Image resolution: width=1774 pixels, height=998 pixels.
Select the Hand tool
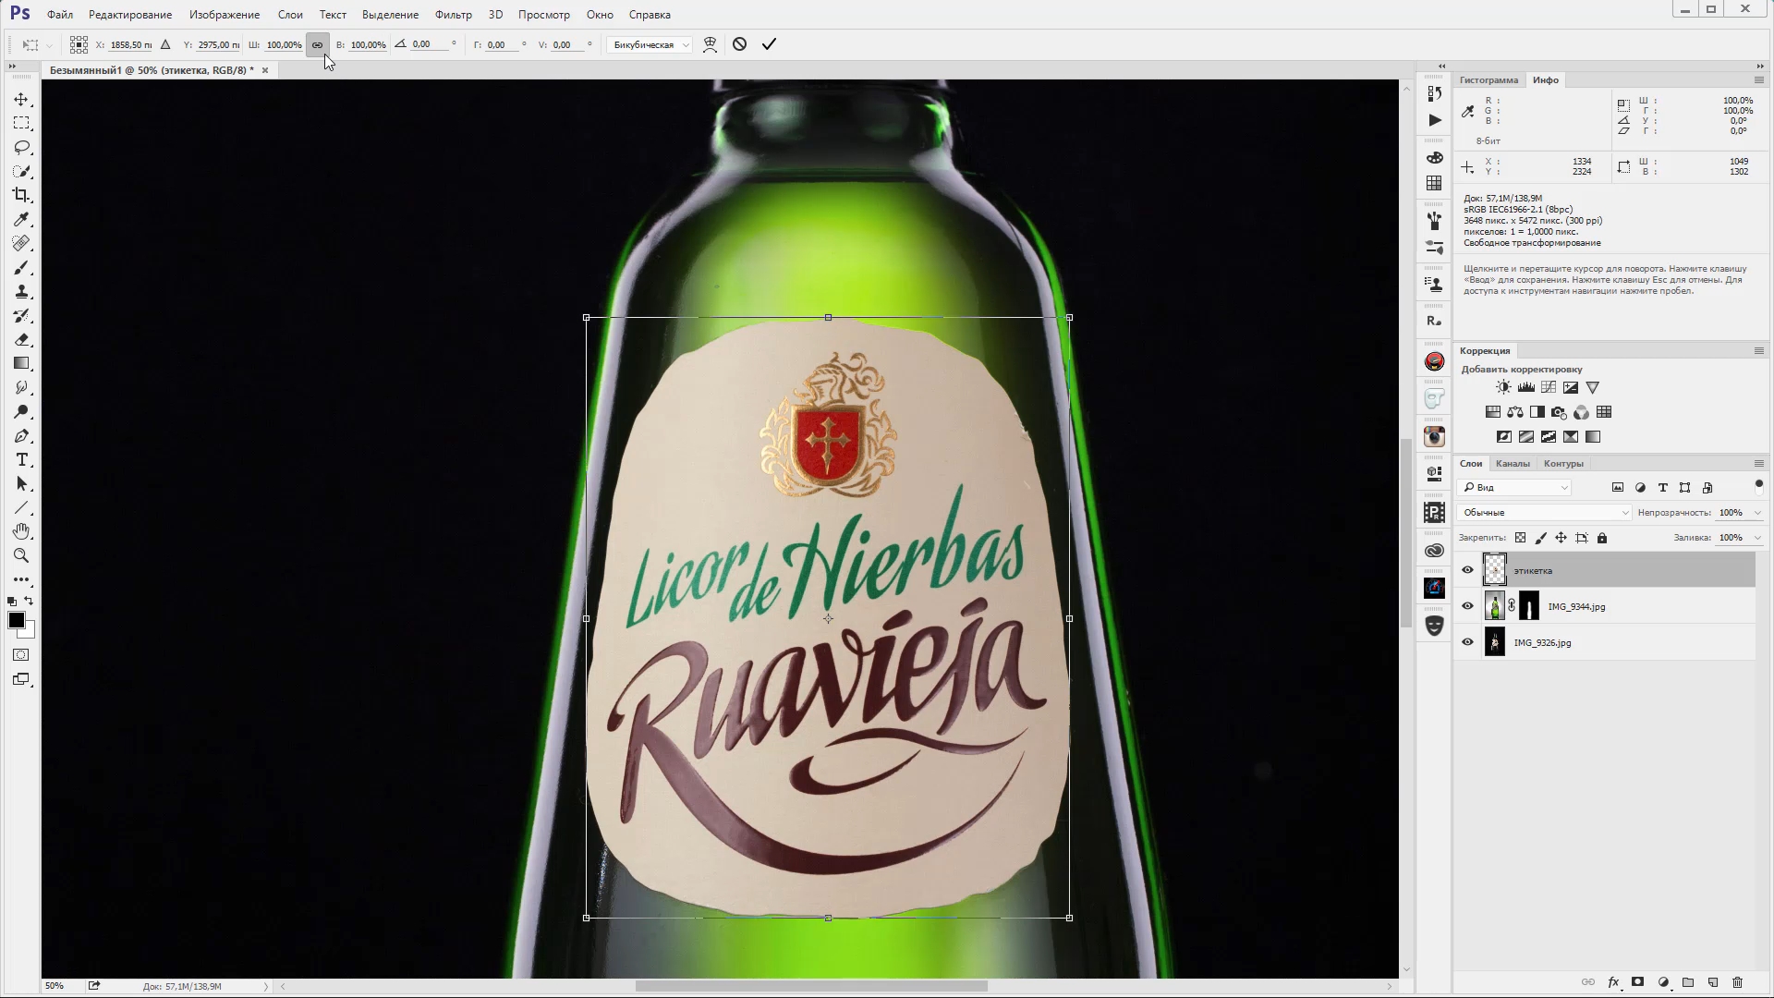[22, 531]
